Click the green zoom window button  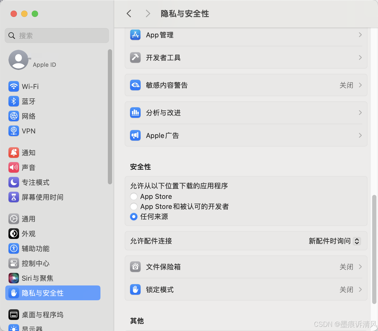[x=35, y=14]
